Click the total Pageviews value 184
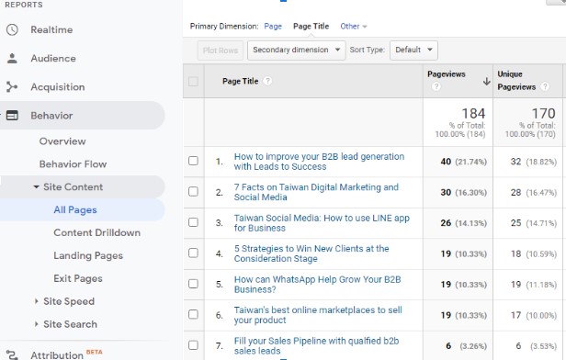Viewport: 566px width, 360px height. point(473,114)
